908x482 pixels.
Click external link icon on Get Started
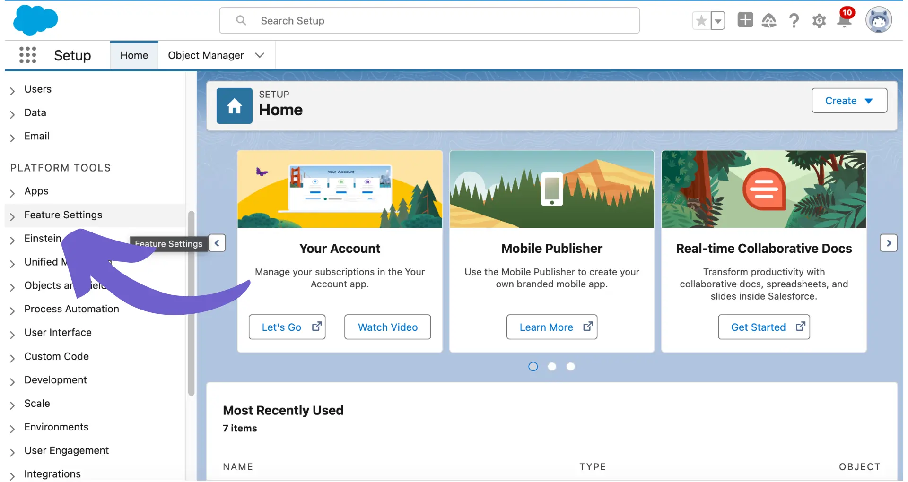click(800, 327)
